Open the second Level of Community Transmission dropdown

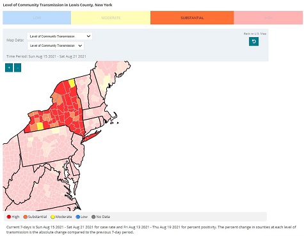pyautogui.click(x=56, y=45)
